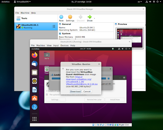Open the Help icon in the guest dock
This screenshot has width=163, height=130.
tap(34, 107)
